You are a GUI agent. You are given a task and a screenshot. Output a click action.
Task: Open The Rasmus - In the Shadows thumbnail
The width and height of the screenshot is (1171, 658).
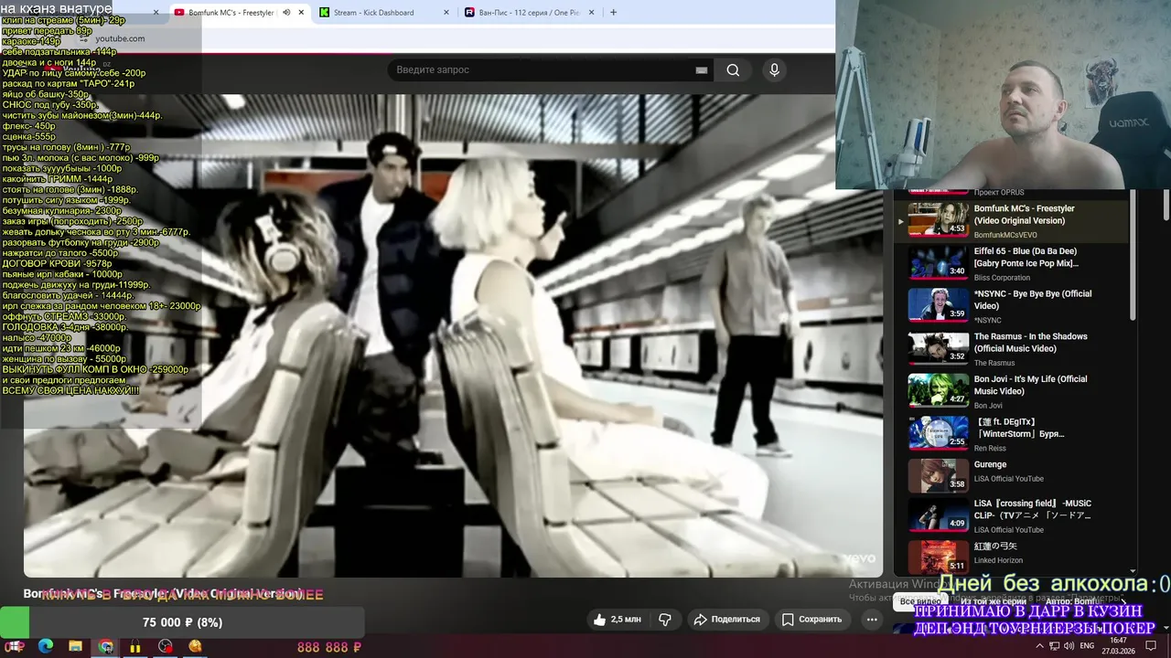coord(938,348)
